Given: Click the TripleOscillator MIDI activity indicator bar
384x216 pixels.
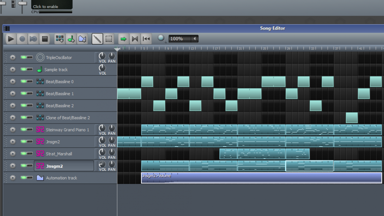Looking at the screenshot, I should [x=96, y=57].
